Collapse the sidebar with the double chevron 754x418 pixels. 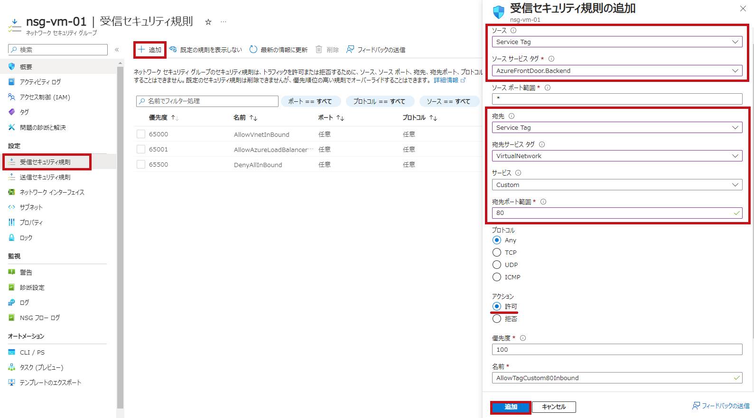[117, 50]
